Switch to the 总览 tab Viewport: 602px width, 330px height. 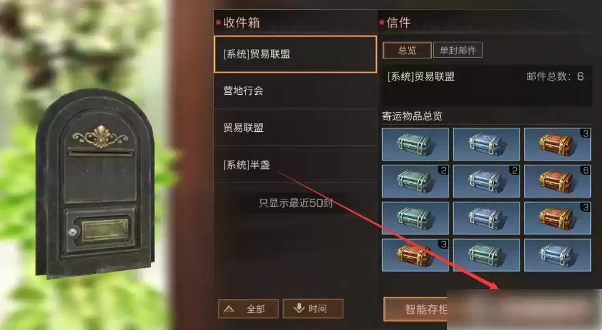(x=407, y=51)
